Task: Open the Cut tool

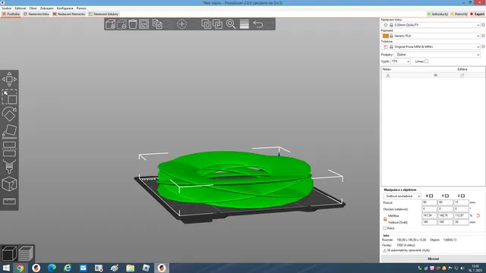Action: pos(9,149)
